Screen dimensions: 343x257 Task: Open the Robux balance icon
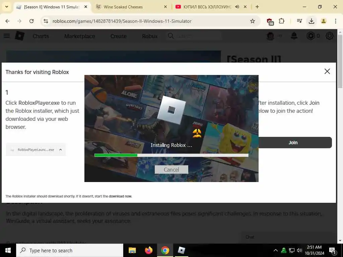coord(311,36)
